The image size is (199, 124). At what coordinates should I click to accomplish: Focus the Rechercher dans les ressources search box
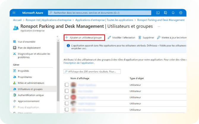click(x=99, y=13)
